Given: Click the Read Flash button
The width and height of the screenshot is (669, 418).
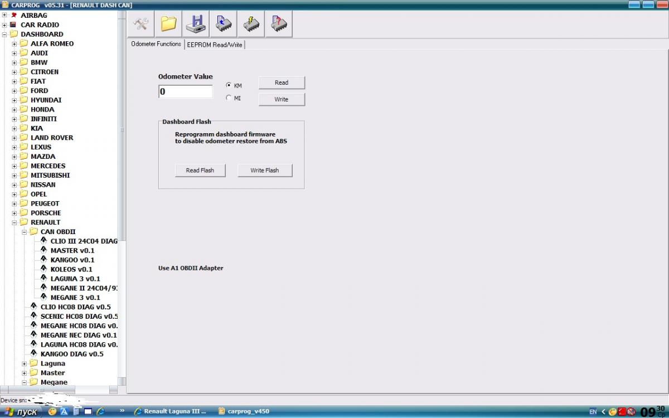Looking at the screenshot, I should click(x=200, y=171).
